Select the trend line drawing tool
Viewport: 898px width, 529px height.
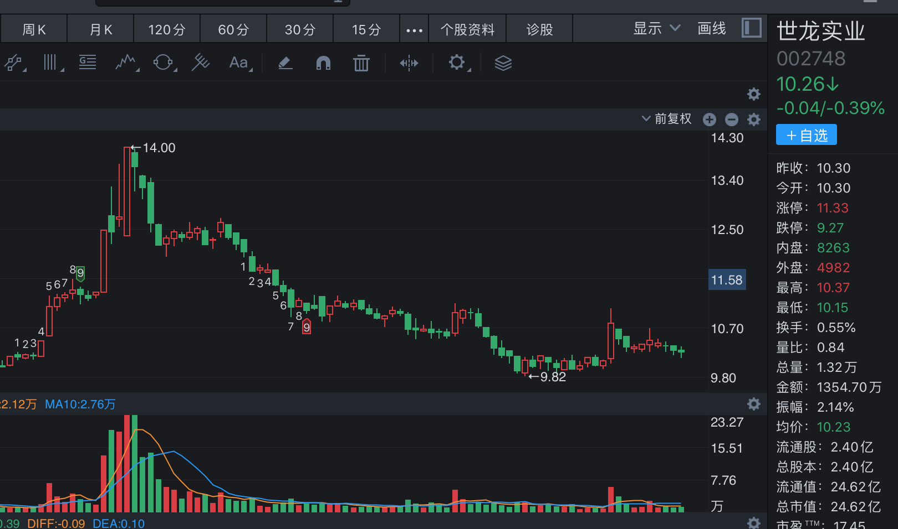coord(13,63)
